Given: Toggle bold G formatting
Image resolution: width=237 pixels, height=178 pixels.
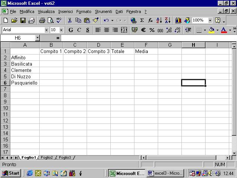Looking at the screenshot, I should (71, 30).
